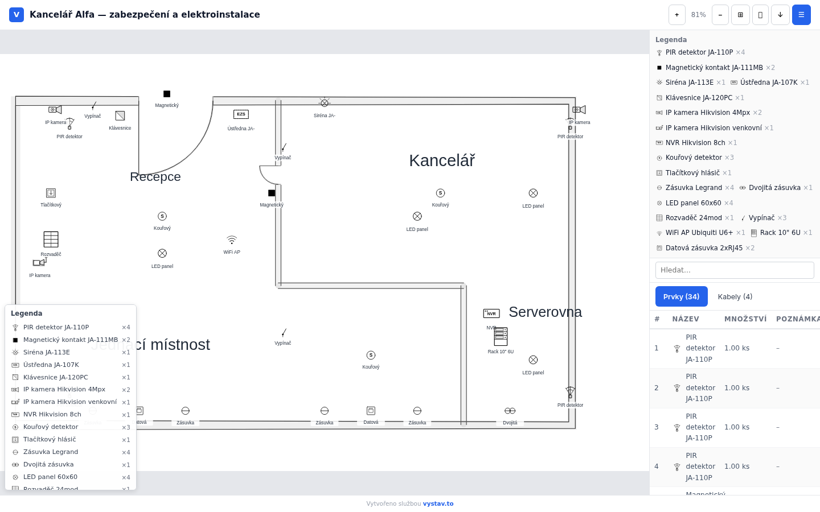Click the Název column header

click(x=686, y=319)
